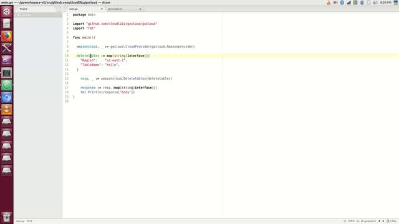Click the "TableName" key on line 12

pos(91,65)
